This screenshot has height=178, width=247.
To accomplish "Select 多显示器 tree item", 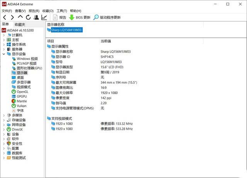I will tap(24, 82).
